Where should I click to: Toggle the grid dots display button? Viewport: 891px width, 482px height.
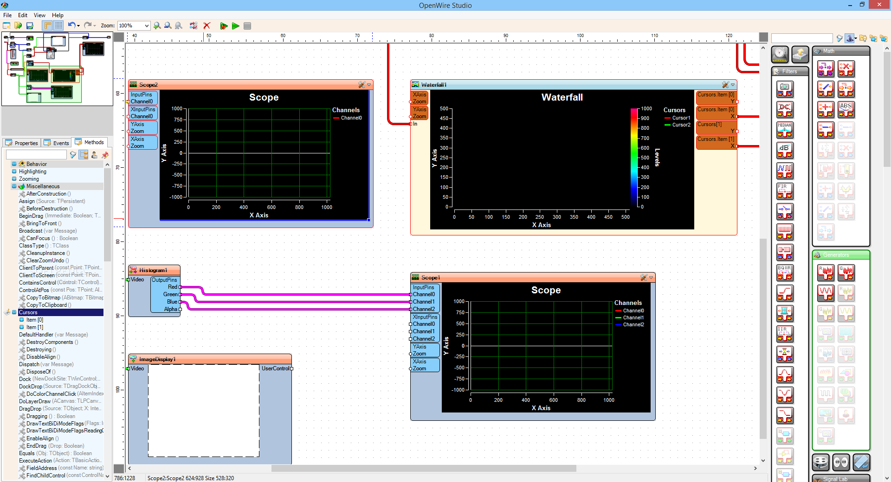point(58,26)
